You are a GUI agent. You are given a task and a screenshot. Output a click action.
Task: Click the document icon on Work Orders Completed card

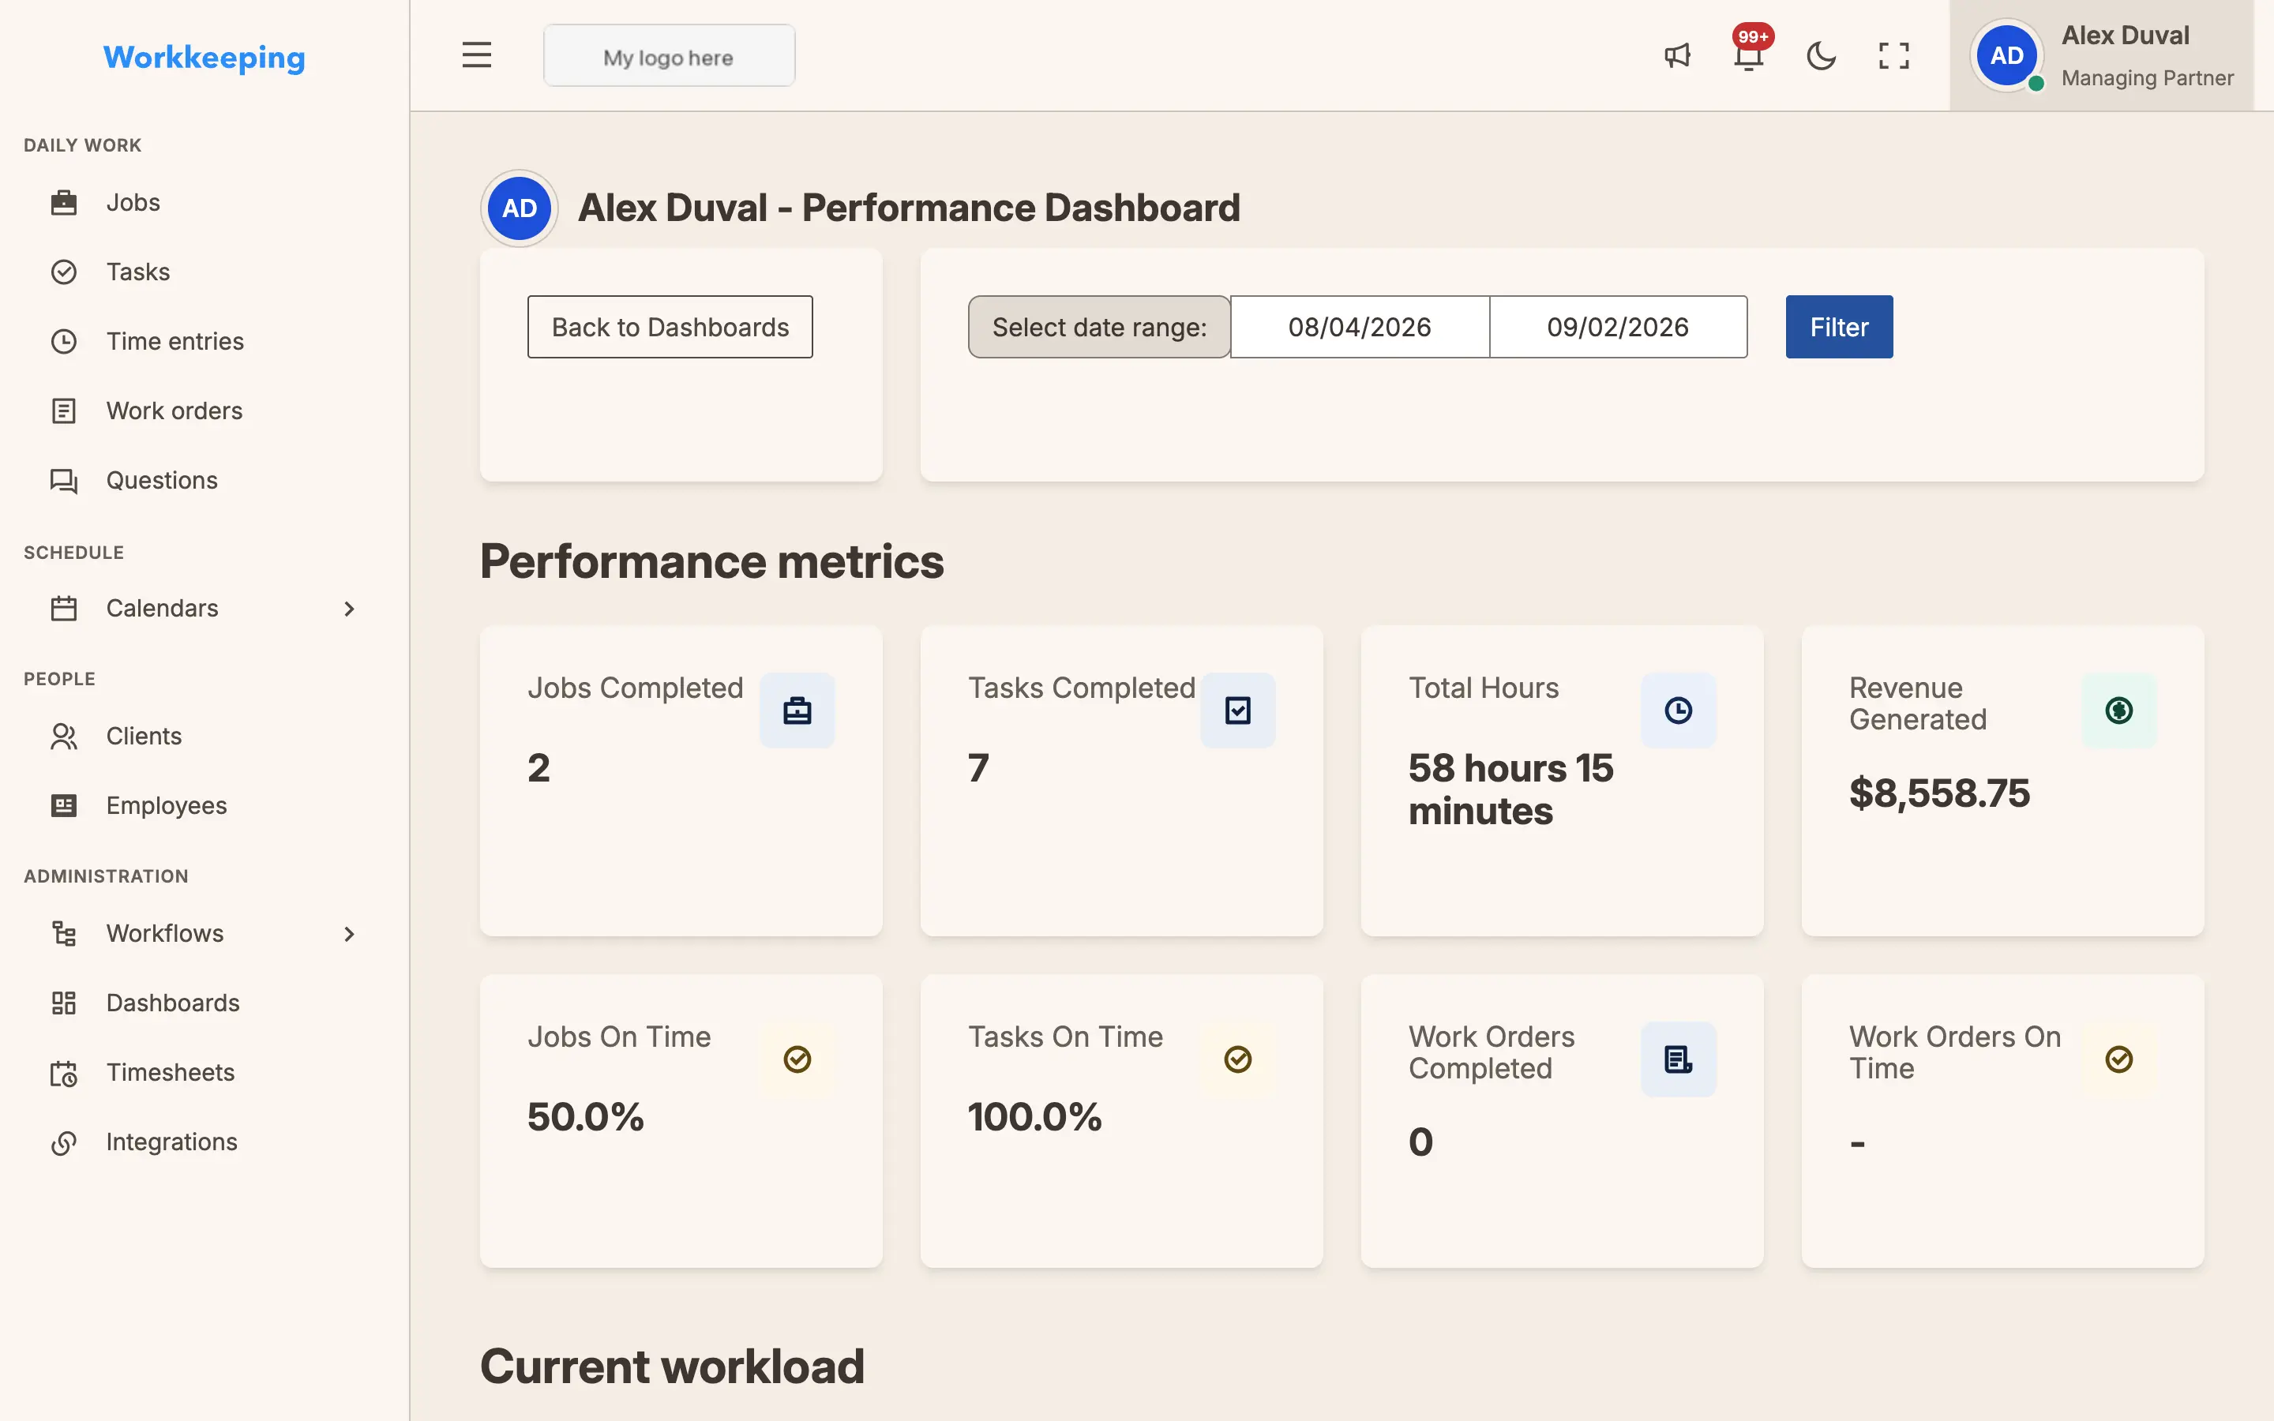coord(1678,1059)
